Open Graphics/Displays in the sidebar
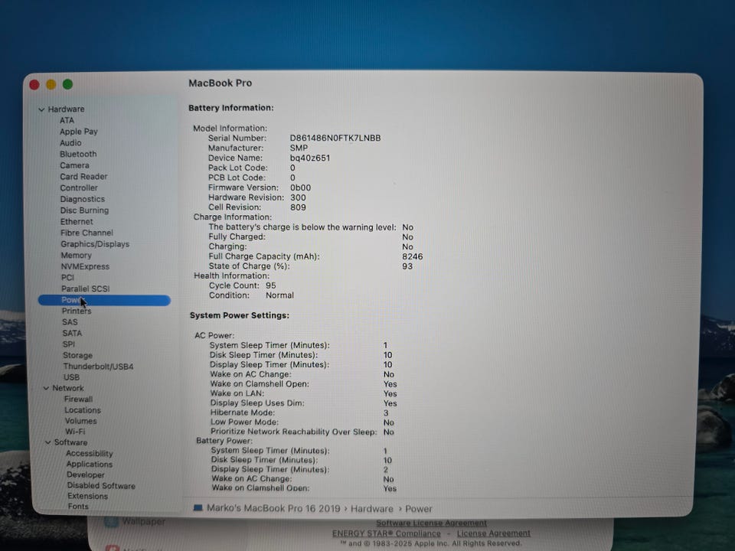The height and width of the screenshot is (551, 735). click(x=95, y=244)
